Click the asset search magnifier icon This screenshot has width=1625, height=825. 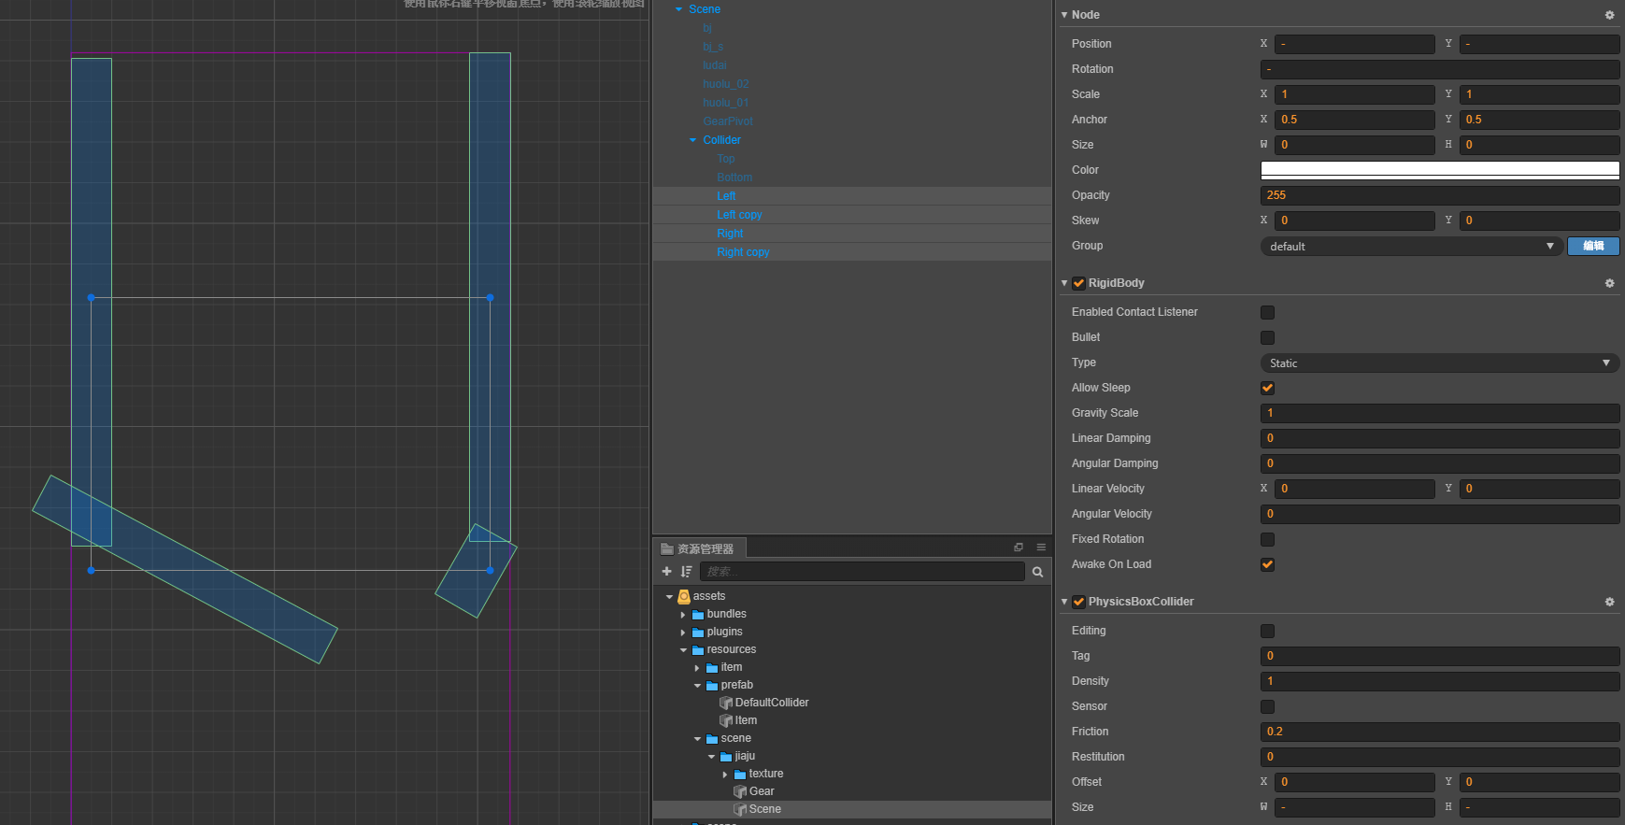click(1037, 572)
